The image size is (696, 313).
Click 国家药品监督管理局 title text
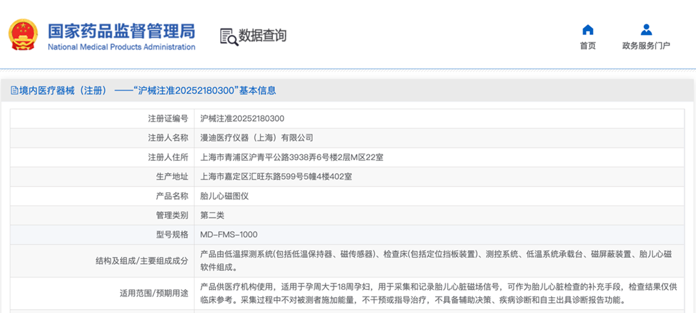[121, 31]
